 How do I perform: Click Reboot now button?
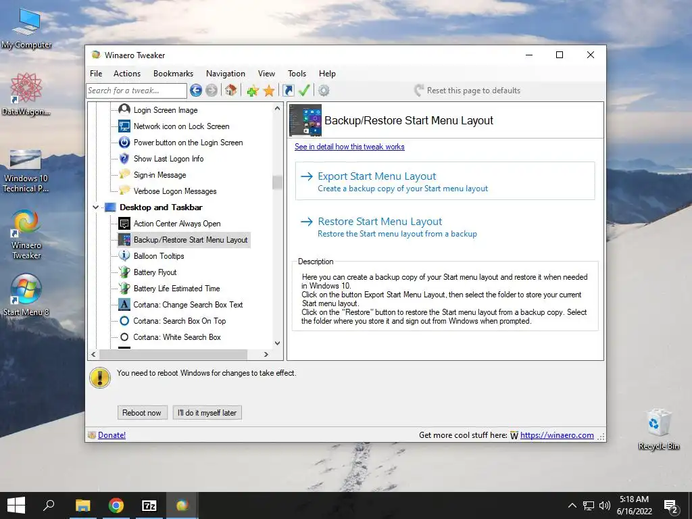(142, 413)
